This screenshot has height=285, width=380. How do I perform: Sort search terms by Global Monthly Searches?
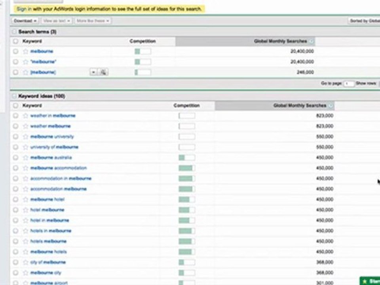point(280,41)
